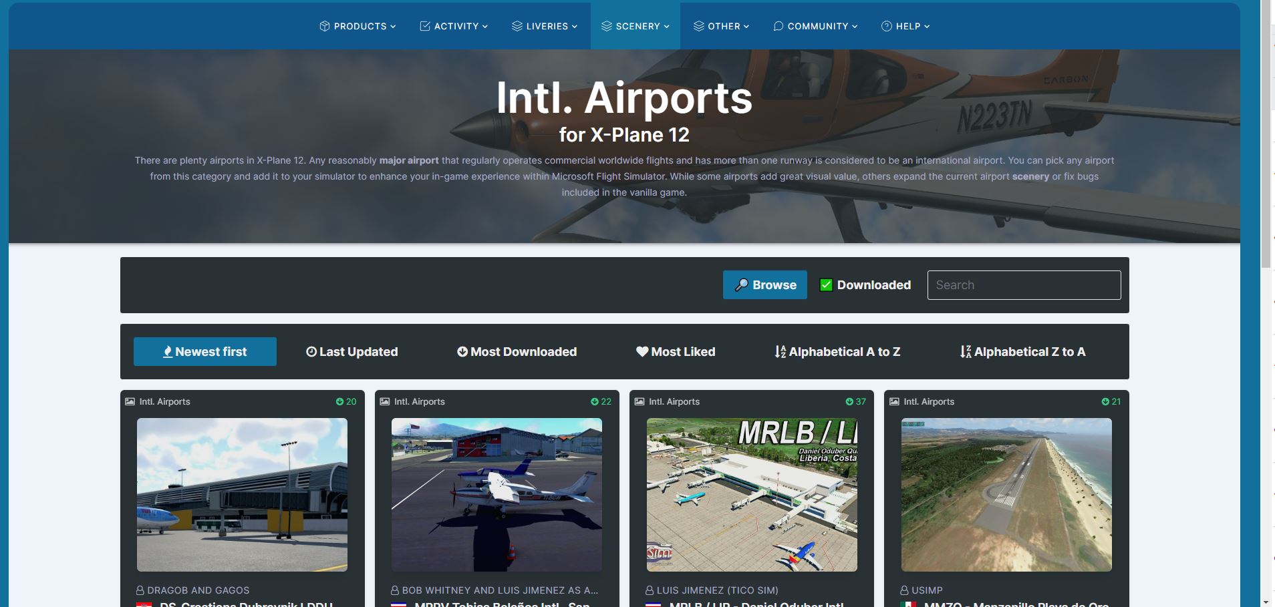Open the LUIS JIMENEZ (TICO SIM) author link
The image size is (1275, 607).
coord(718,590)
